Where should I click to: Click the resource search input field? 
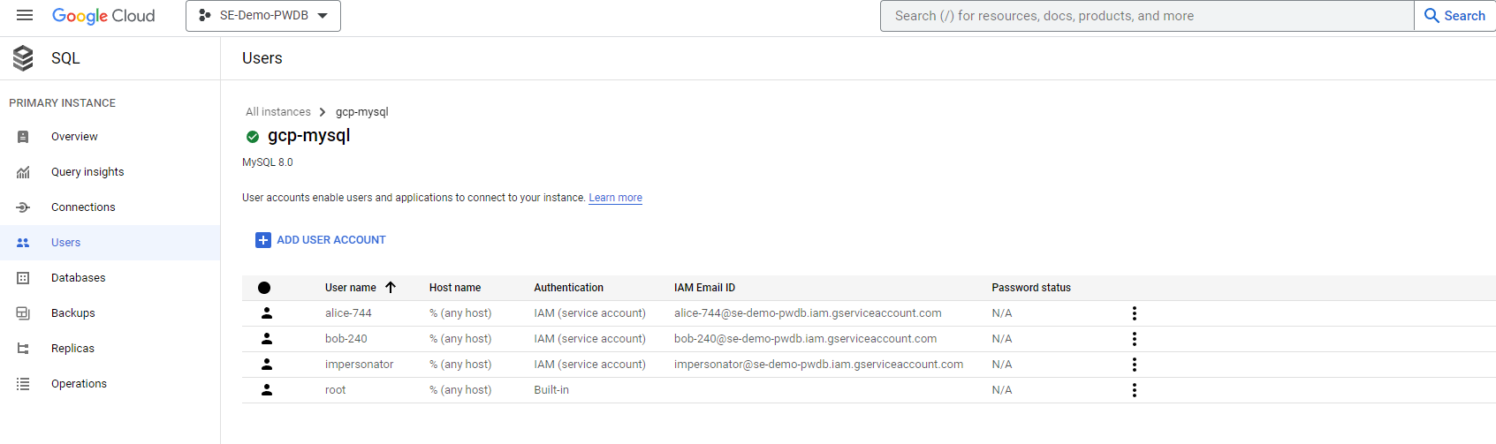tap(1146, 16)
